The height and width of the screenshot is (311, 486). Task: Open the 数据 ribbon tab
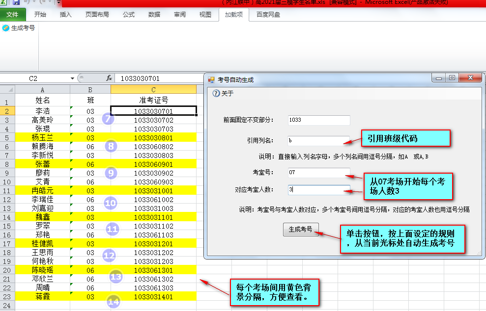coord(154,15)
